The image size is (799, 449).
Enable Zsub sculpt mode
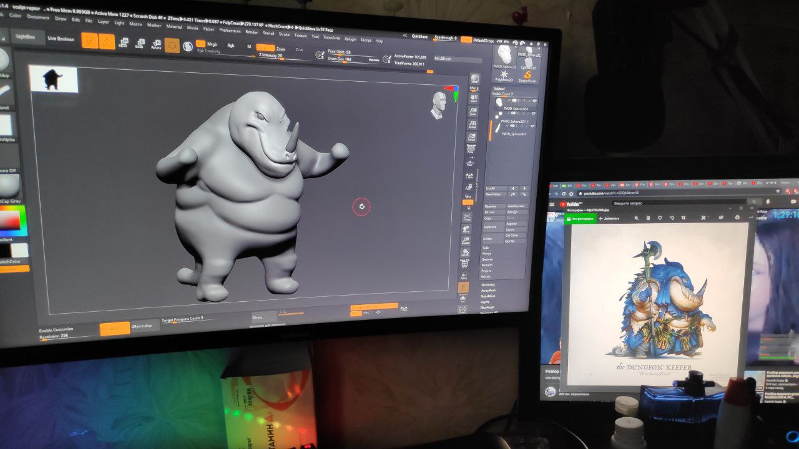[x=281, y=49]
